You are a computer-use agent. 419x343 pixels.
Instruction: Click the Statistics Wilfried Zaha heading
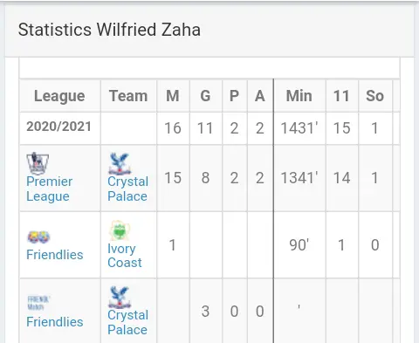tap(109, 30)
